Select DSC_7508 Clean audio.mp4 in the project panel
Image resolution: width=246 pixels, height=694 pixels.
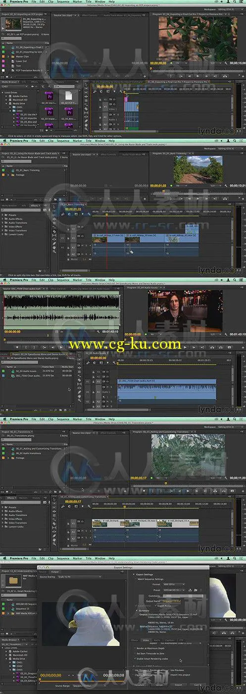click(x=28, y=375)
